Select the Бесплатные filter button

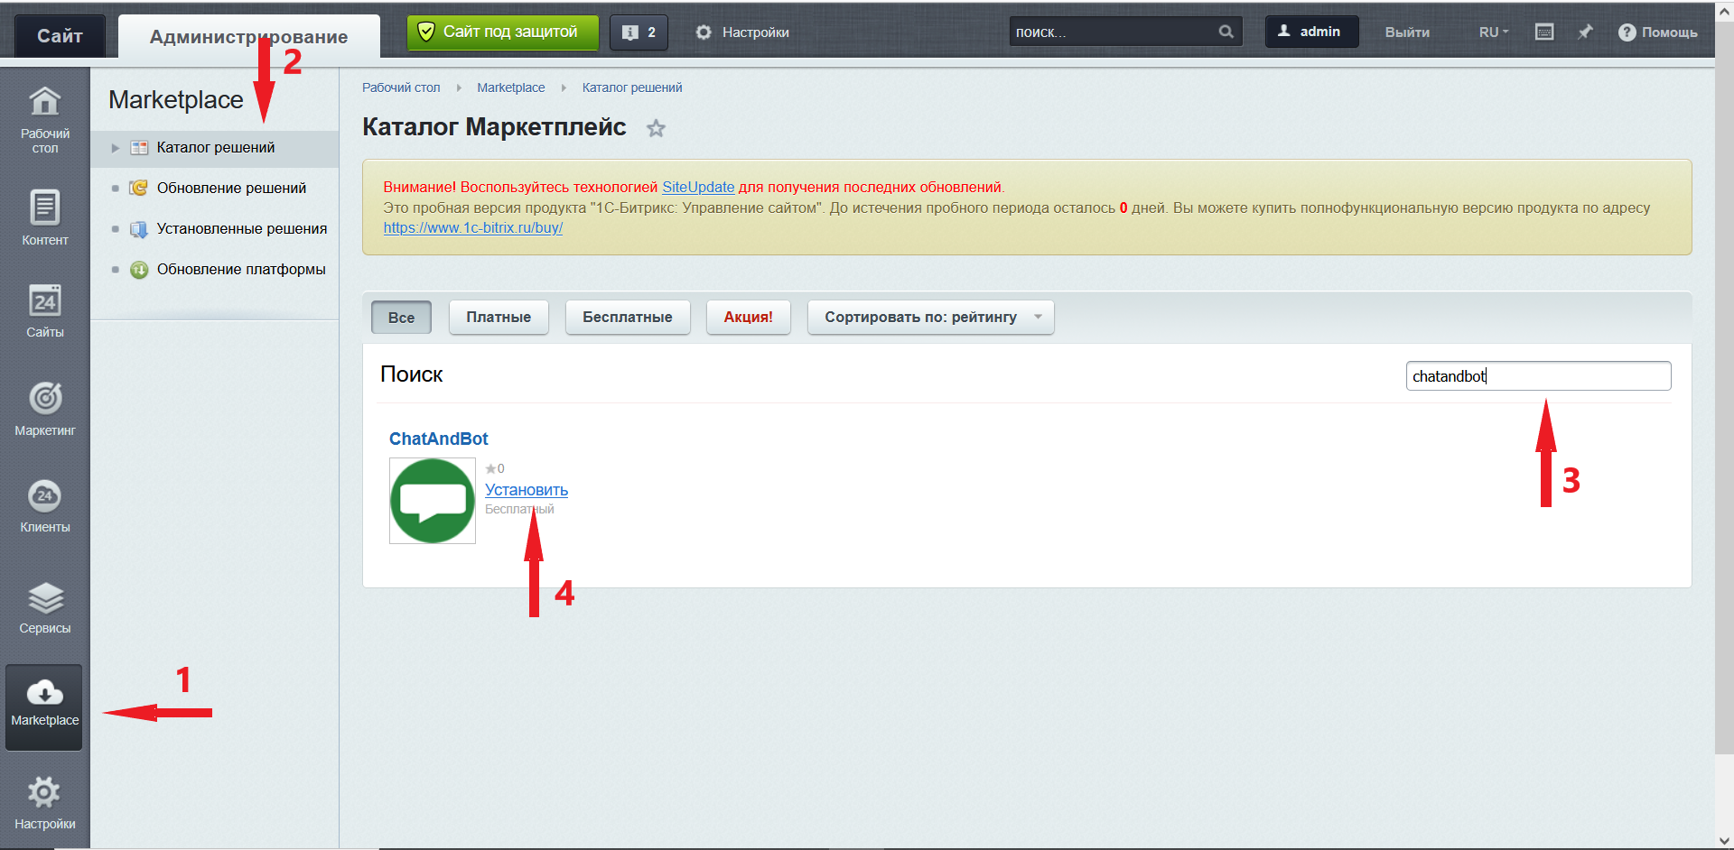click(x=627, y=318)
